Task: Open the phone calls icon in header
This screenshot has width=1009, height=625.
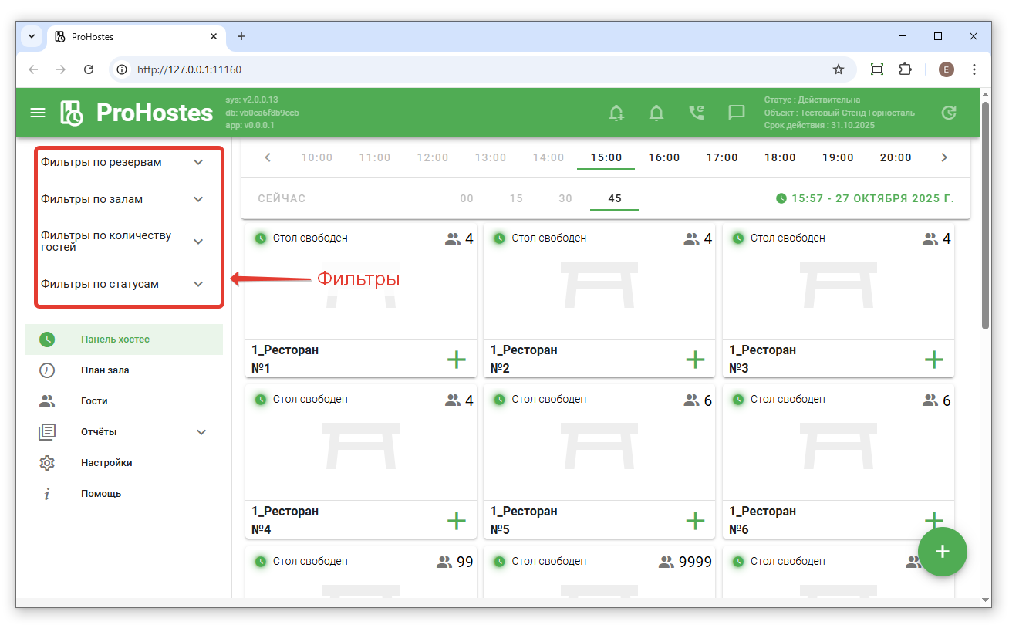Action: [696, 113]
